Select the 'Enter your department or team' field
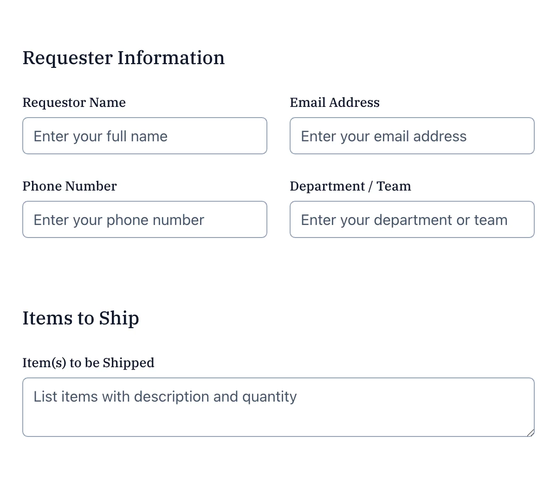The height and width of the screenshot is (502, 557). (412, 219)
